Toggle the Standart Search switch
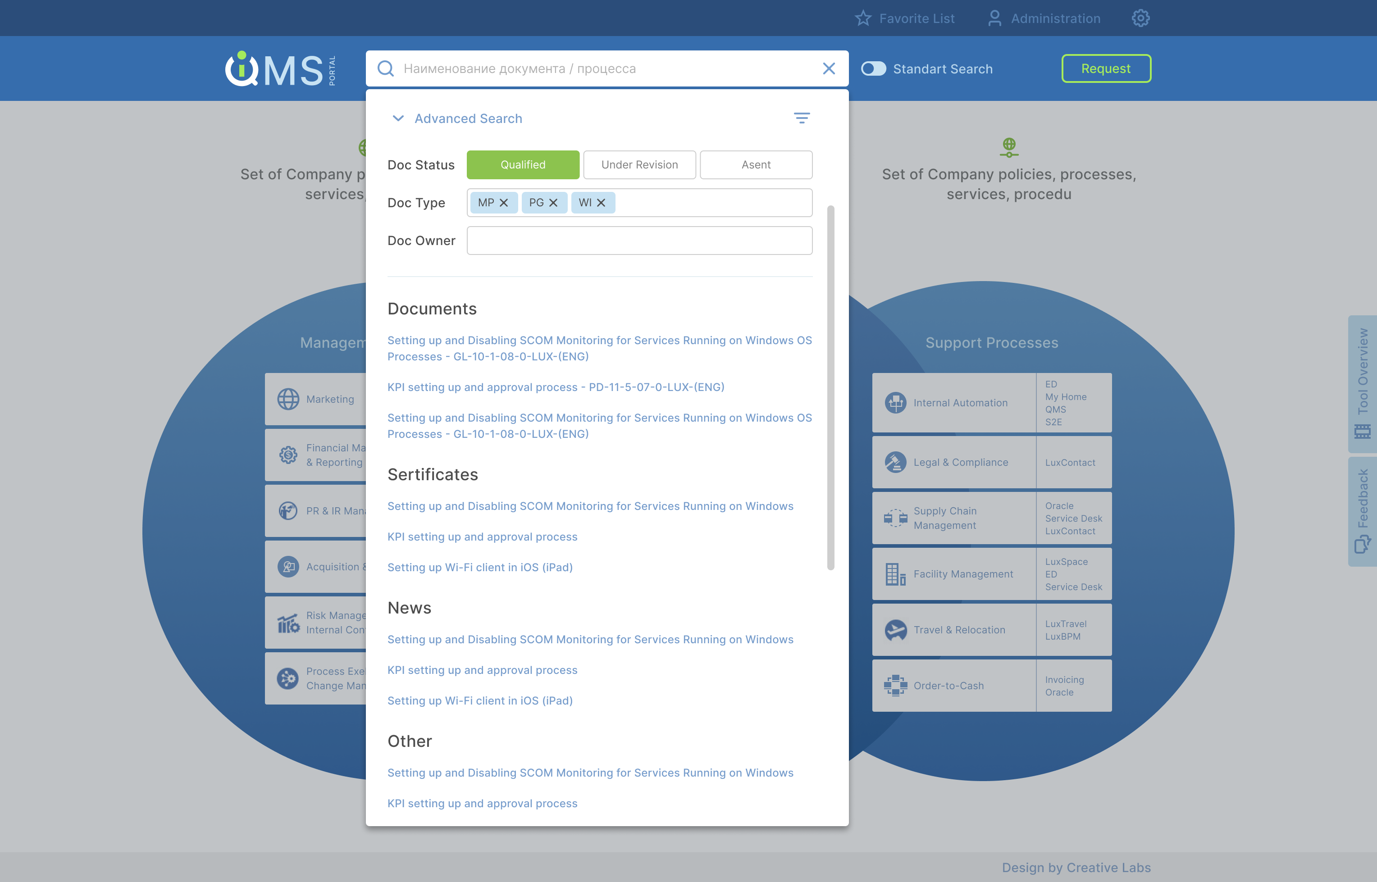This screenshot has width=1377, height=882. (873, 69)
